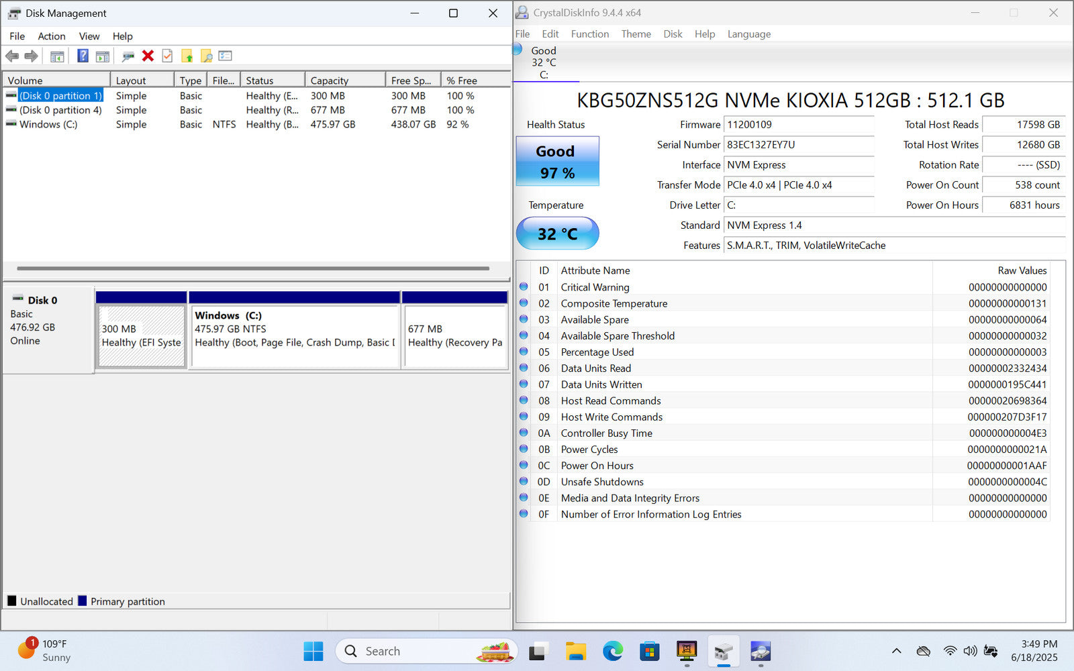This screenshot has height=671, width=1074.
Task: Toggle the Show/Hide Console Tree toolbar icon
Action: [x=57, y=56]
